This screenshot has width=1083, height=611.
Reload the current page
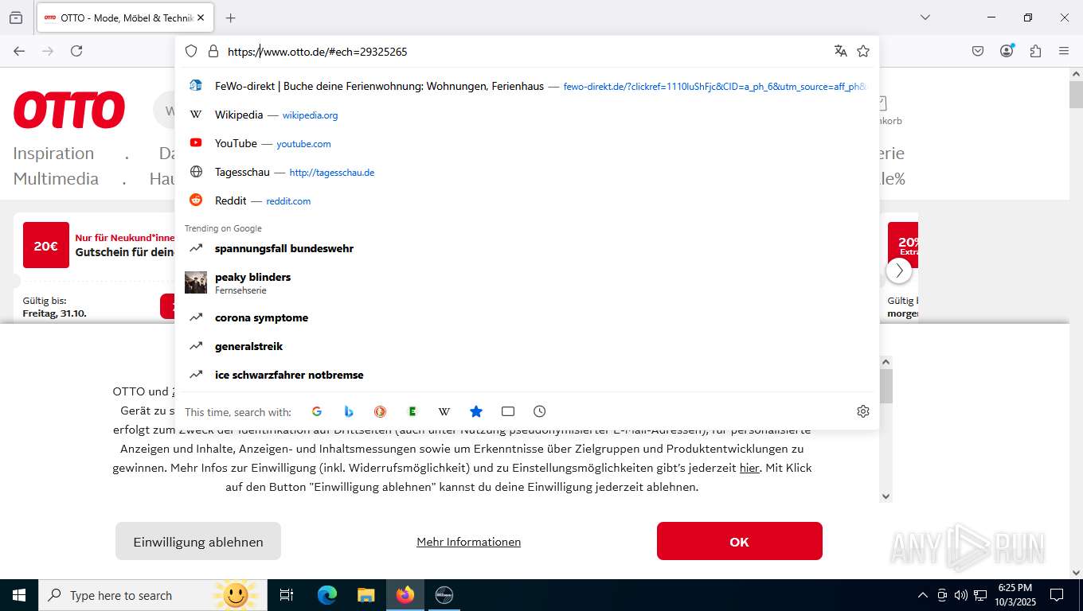76,51
